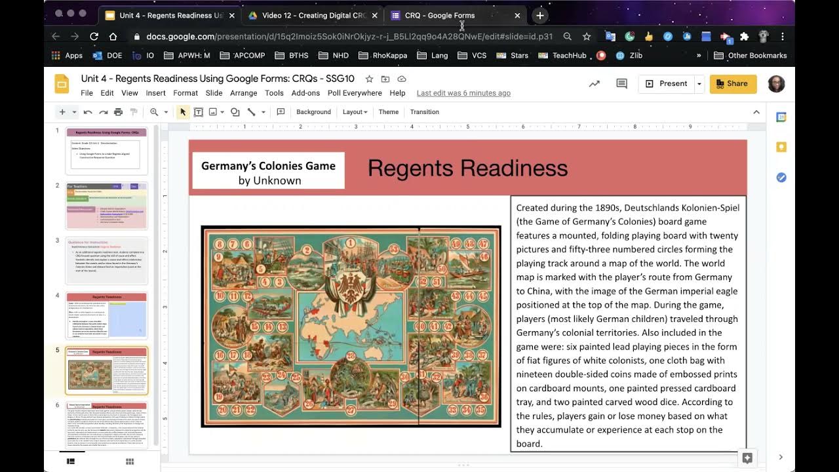Switch to Video 12 browser tab
This screenshot has width=839, height=472.
pos(313,15)
